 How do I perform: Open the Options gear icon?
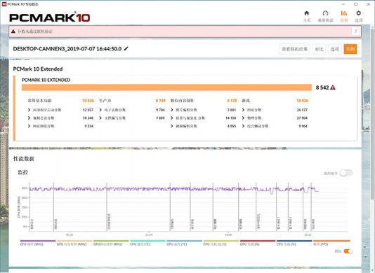pyautogui.click(x=358, y=13)
